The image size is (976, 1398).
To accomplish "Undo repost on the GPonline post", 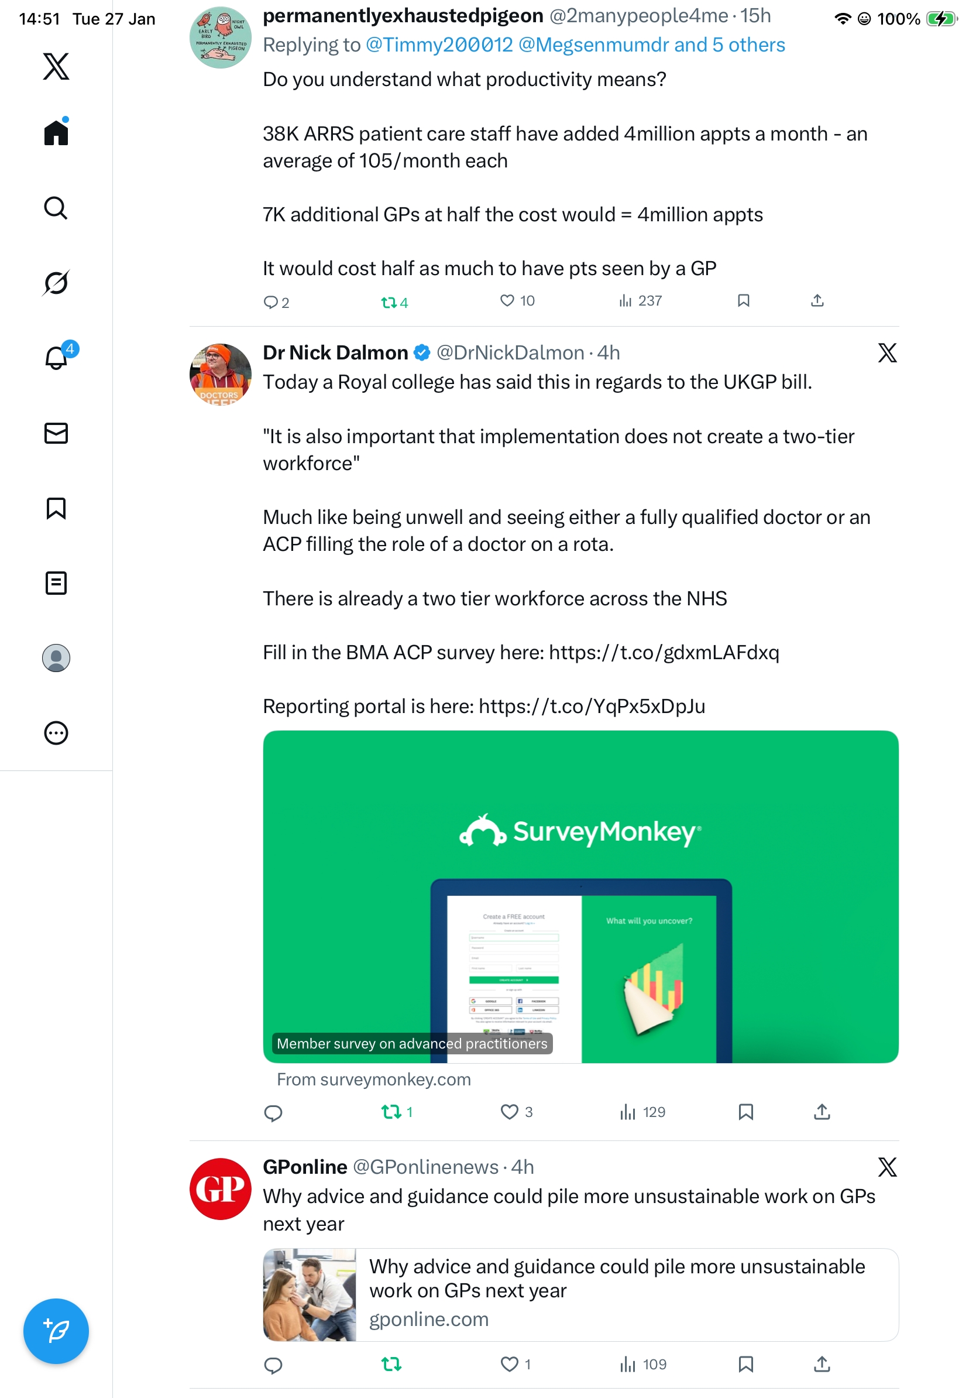I will (391, 1364).
